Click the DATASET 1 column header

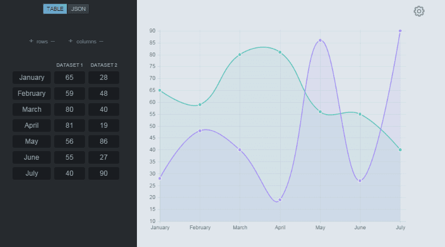70,65
